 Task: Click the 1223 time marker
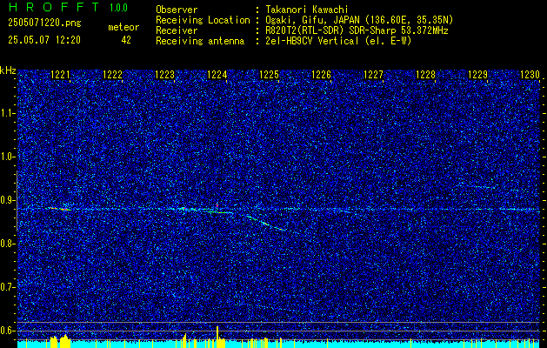pyautogui.click(x=164, y=75)
